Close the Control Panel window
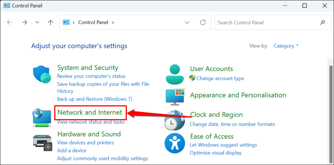The width and height of the screenshot is (334, 165). (325, 6)
